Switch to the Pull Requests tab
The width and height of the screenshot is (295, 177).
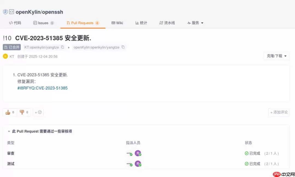[82, 23]
